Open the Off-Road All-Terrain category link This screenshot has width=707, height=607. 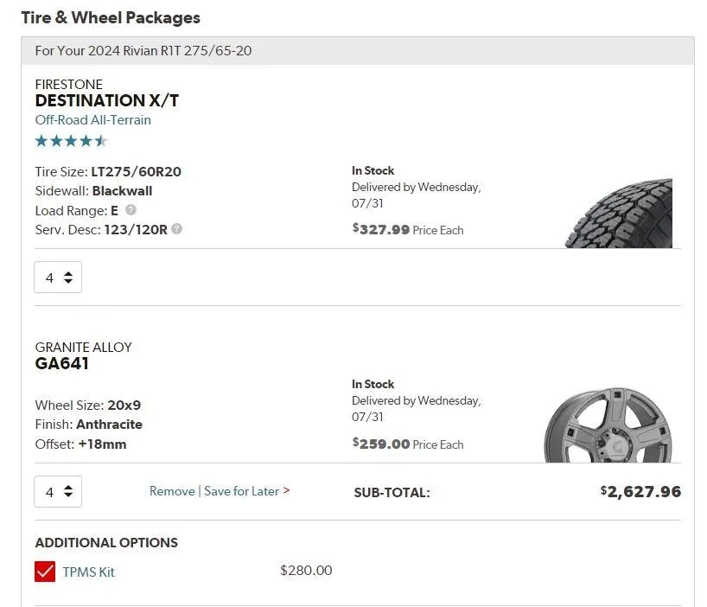[92, 120]
